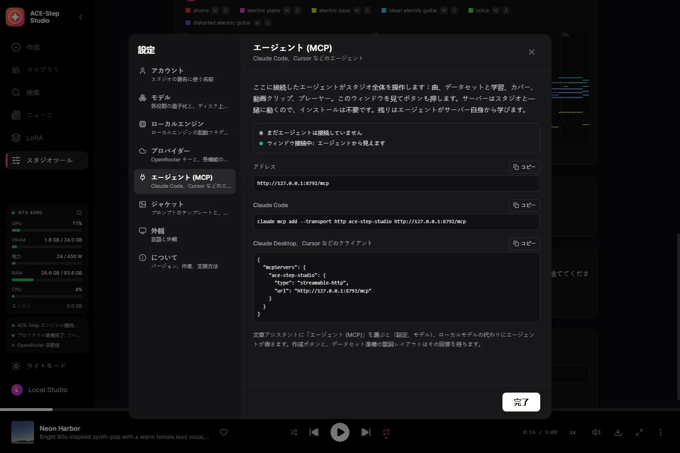Viewport: 680px width, 453px height.
Task: Expand the player to fullscreen
Action: 639,432
